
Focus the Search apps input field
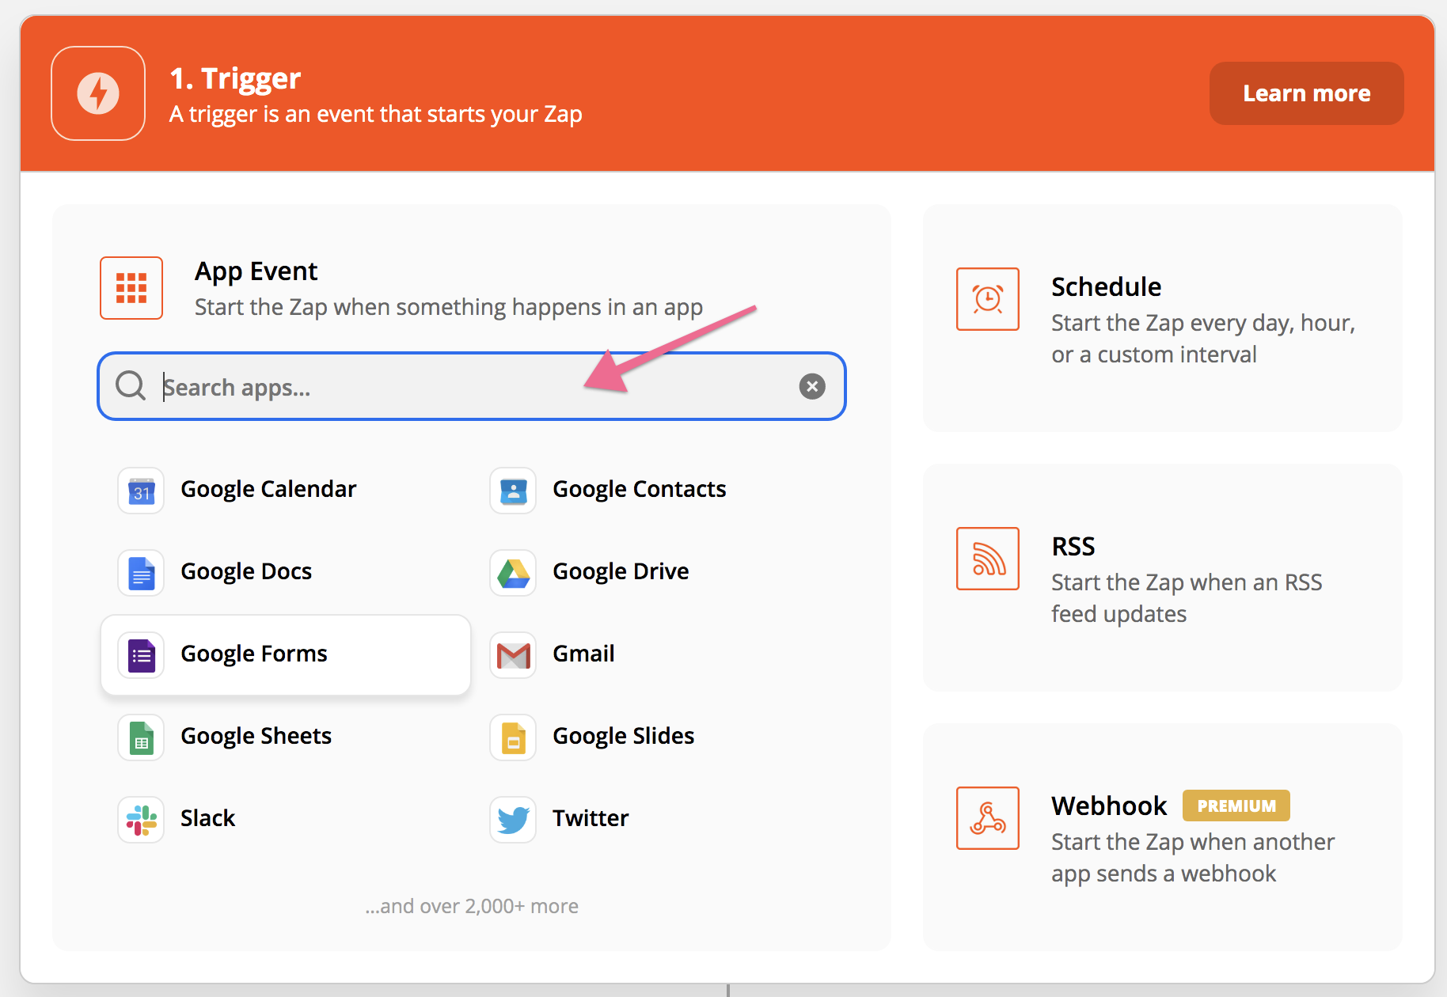[x=472, y=386]
